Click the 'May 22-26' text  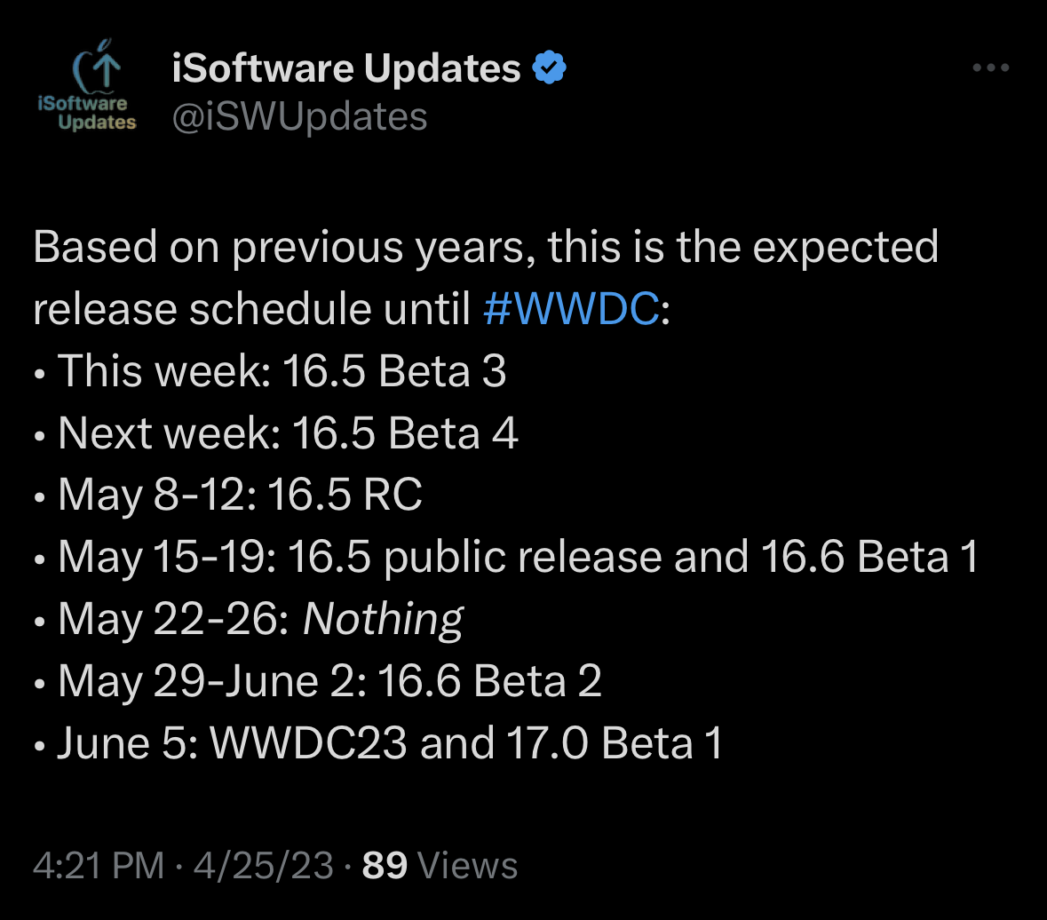click(173, 619)
